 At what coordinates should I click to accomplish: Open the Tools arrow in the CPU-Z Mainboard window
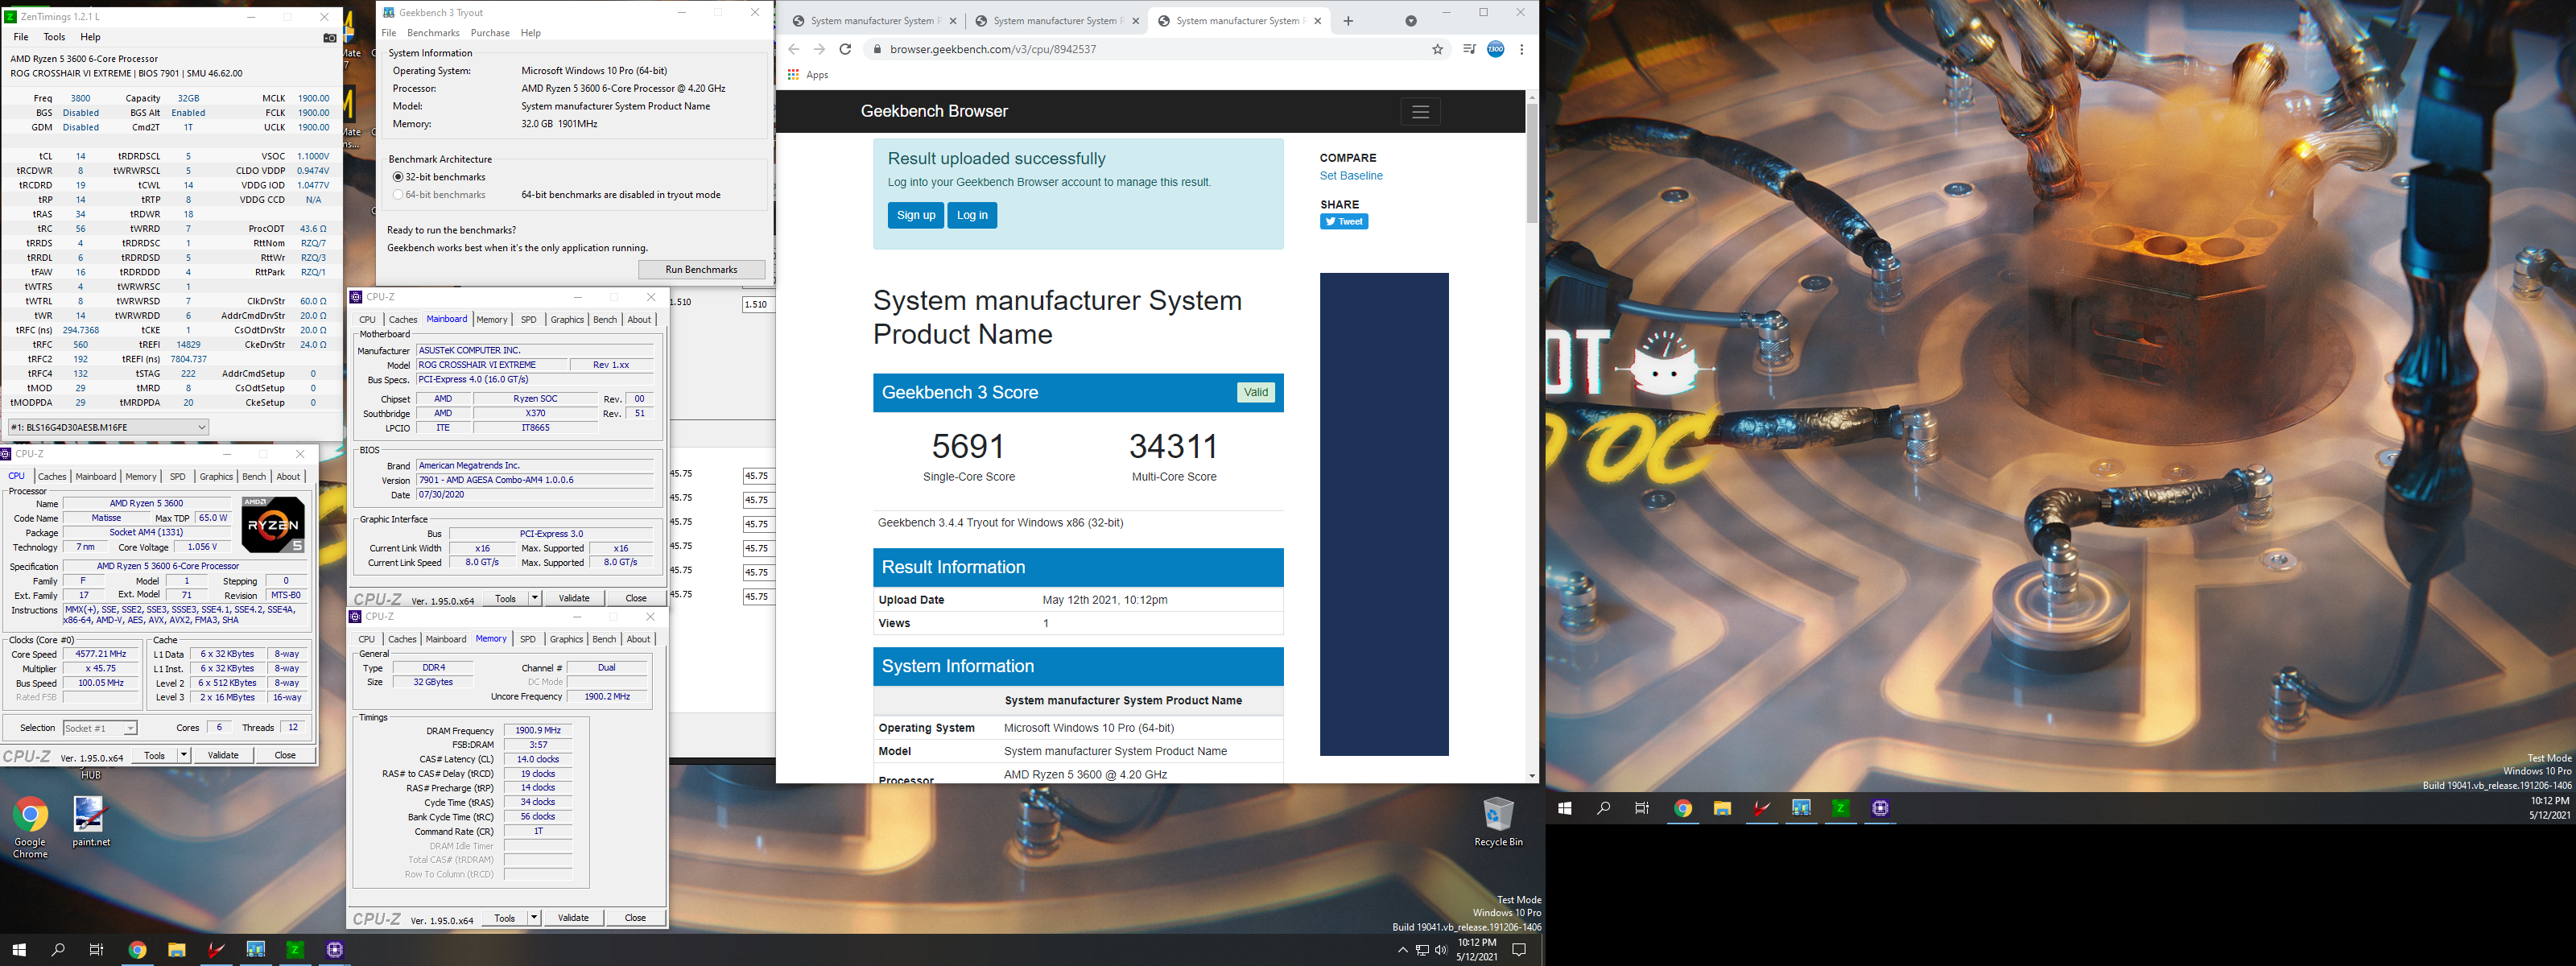(535, 598)
